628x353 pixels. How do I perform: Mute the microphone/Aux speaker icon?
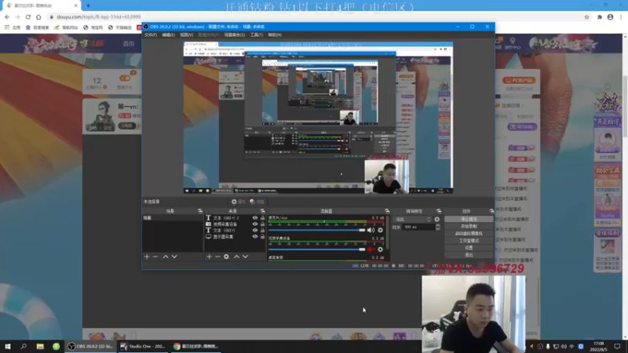371,230
